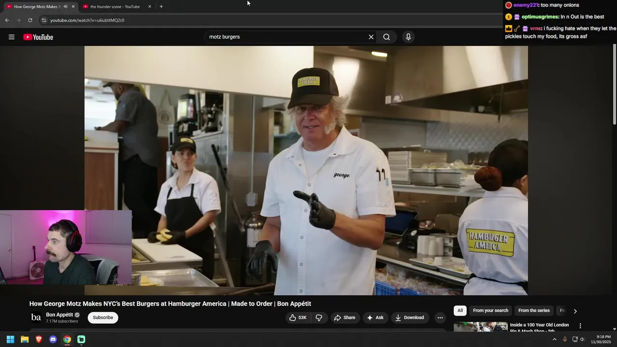617x347 pixels.
Task: Click the '7.17M subscribers' text
Action: 62,321
